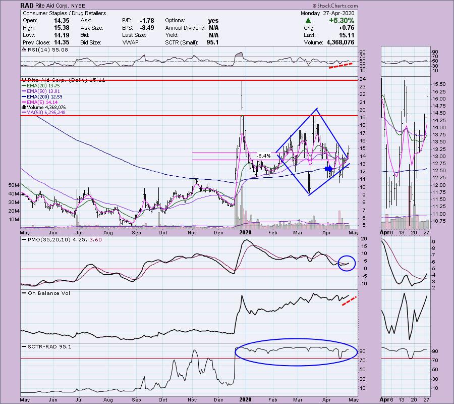This screenshot has height=404, width=454.
Task: Click the RAD ticker symbol in the header
Action: (26, 6)
